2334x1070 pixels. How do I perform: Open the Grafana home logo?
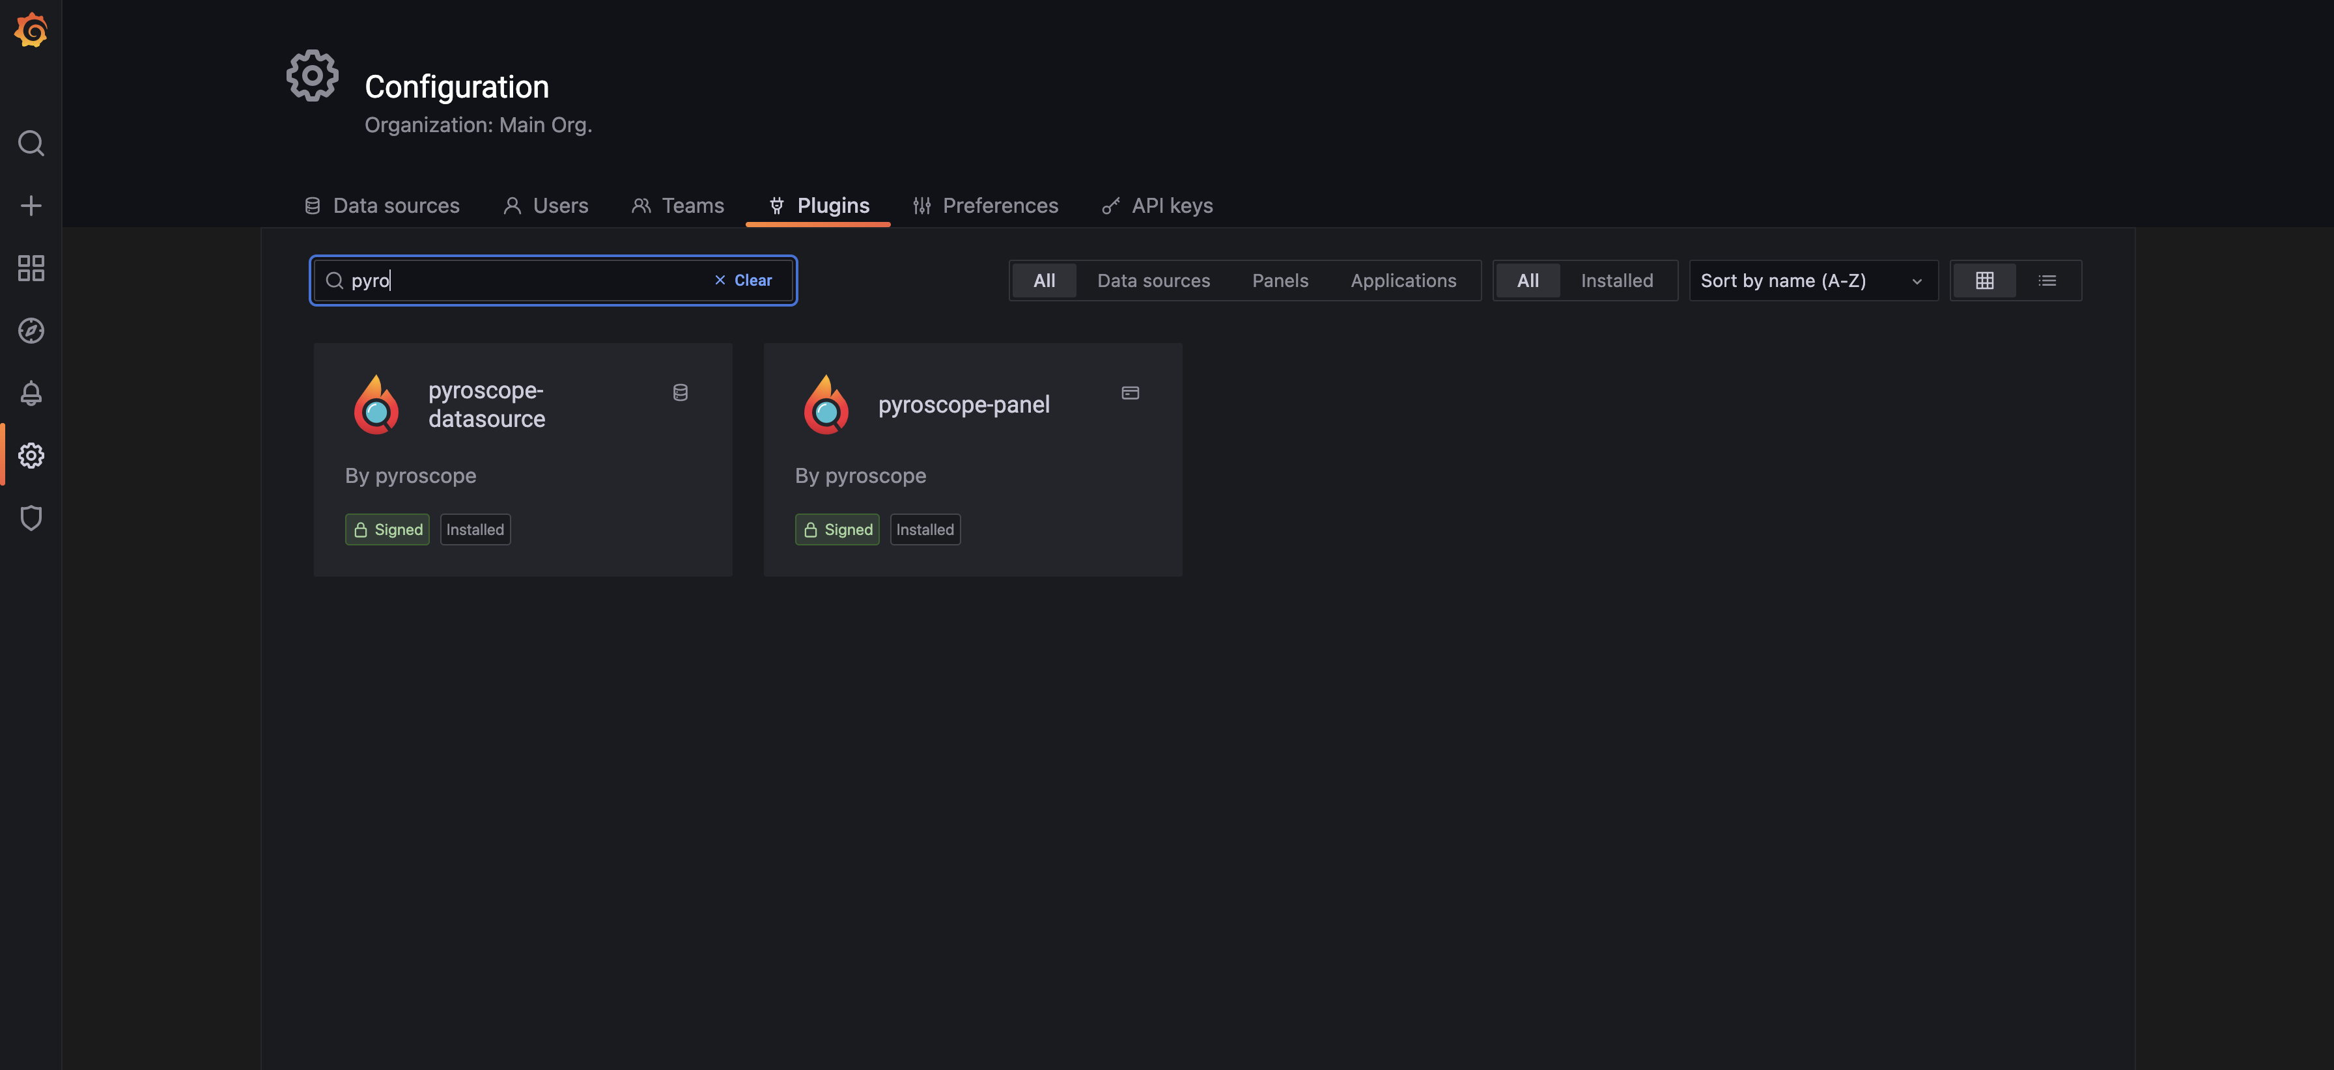pyautogui.click(x=31, y=30)
